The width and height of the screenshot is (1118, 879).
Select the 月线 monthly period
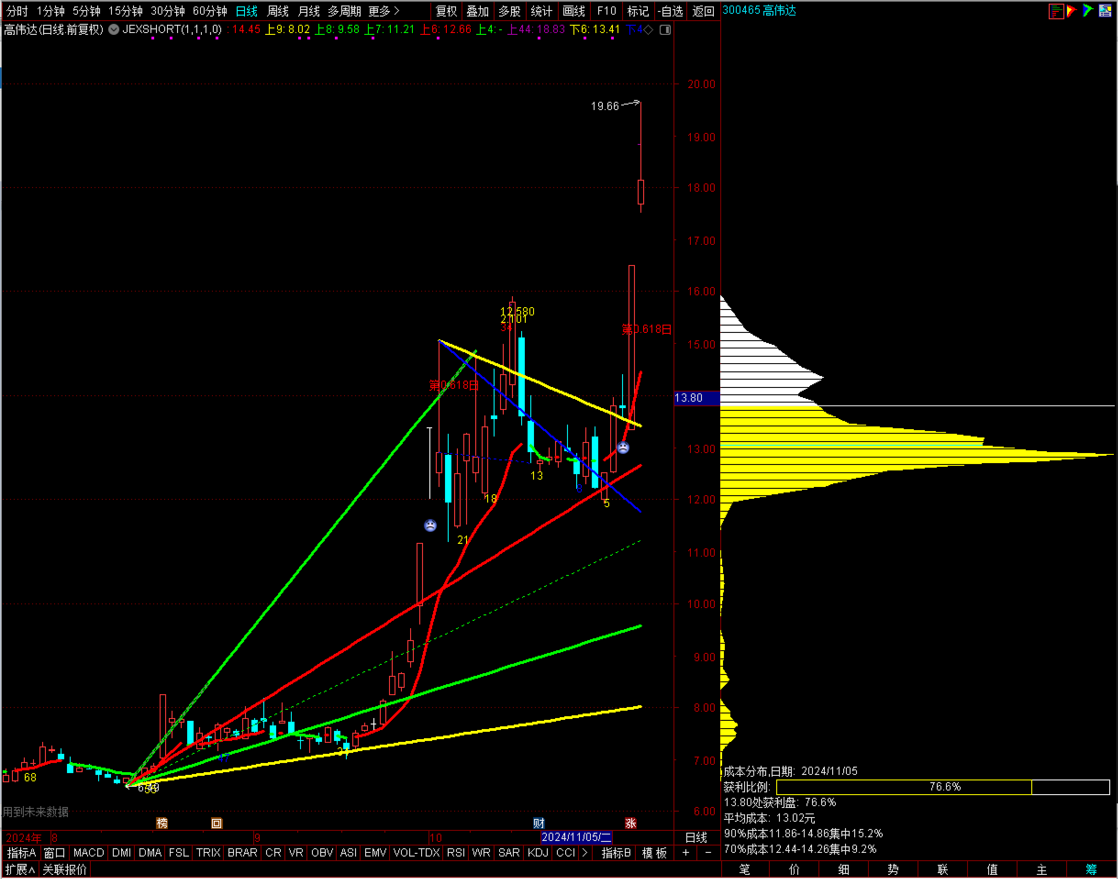pyautogui.click(x=309, y=11)
